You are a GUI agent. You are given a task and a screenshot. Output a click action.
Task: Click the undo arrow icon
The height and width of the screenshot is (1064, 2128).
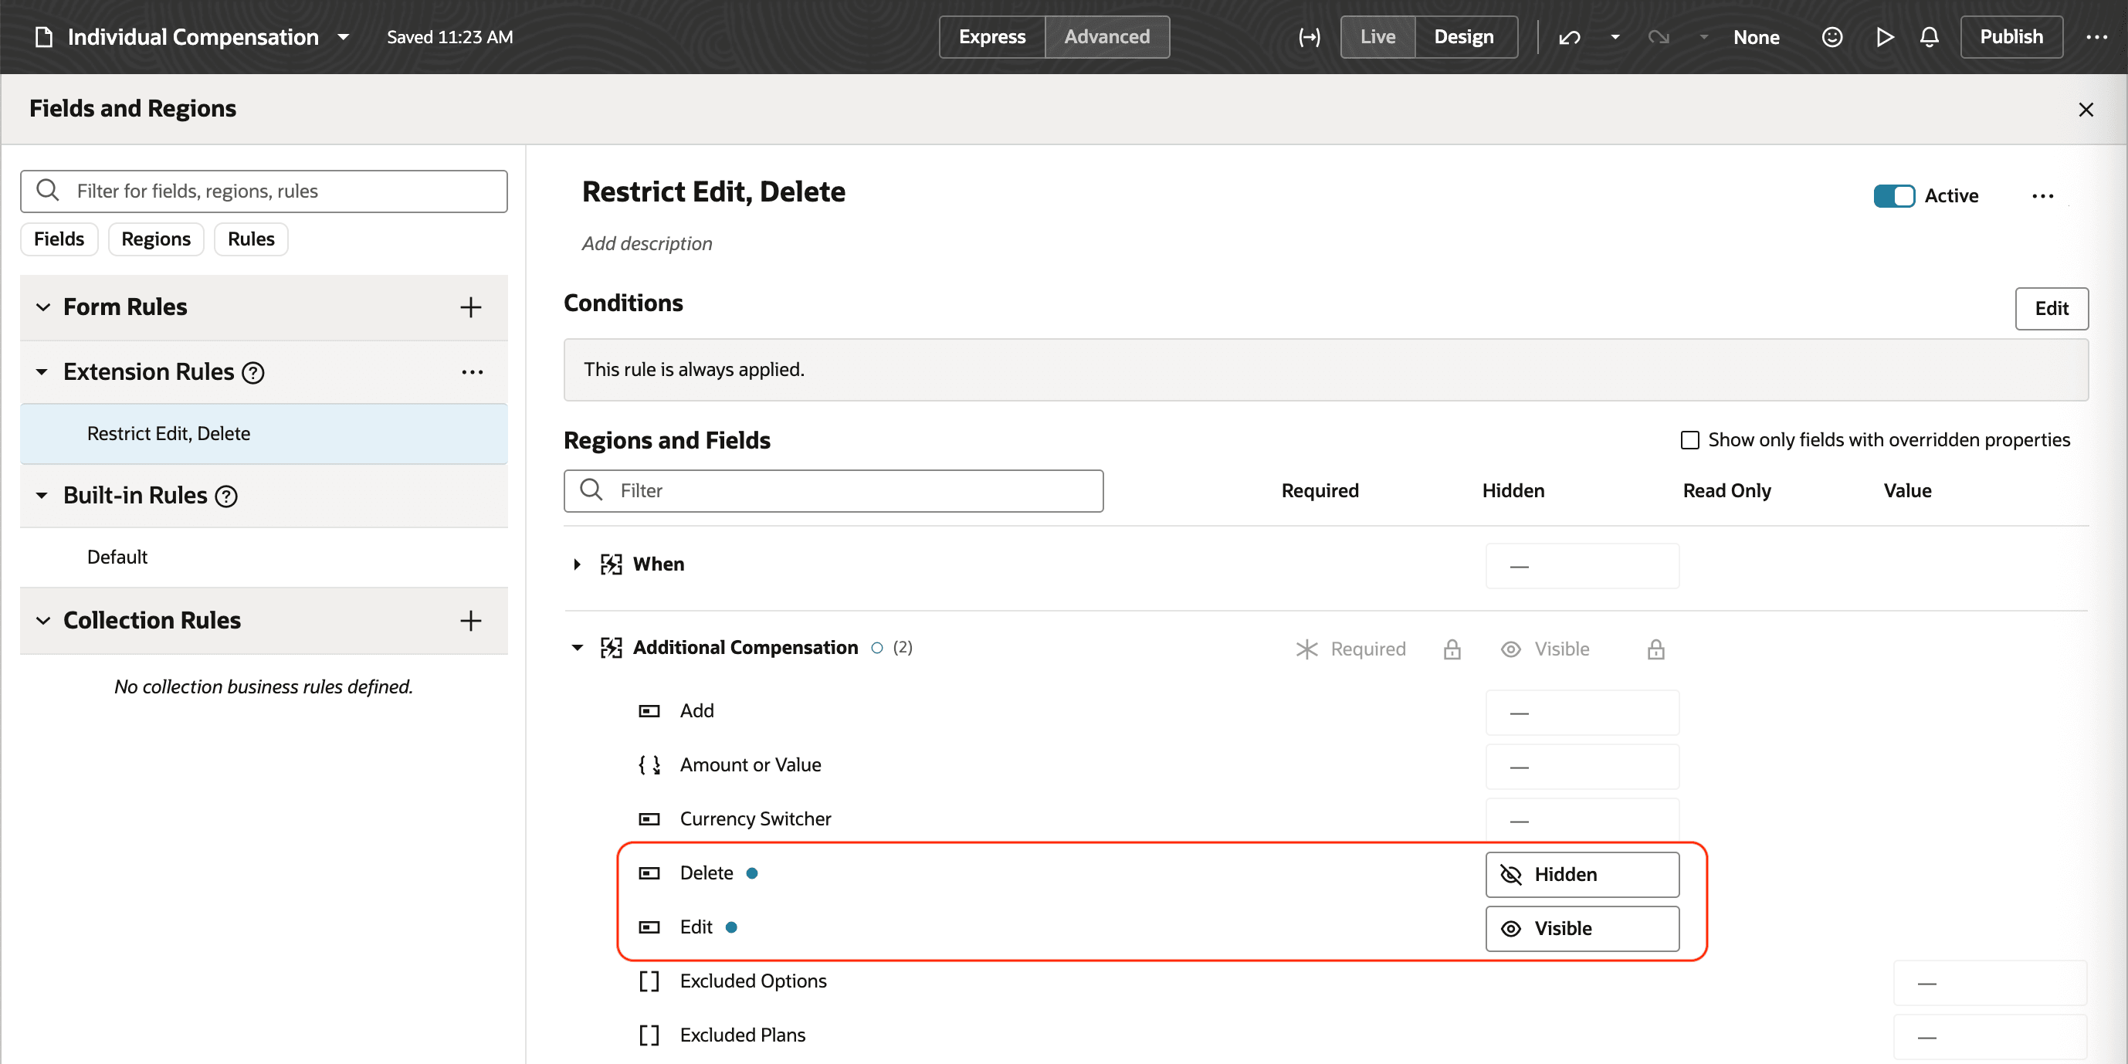click(x=1569, y=36)
